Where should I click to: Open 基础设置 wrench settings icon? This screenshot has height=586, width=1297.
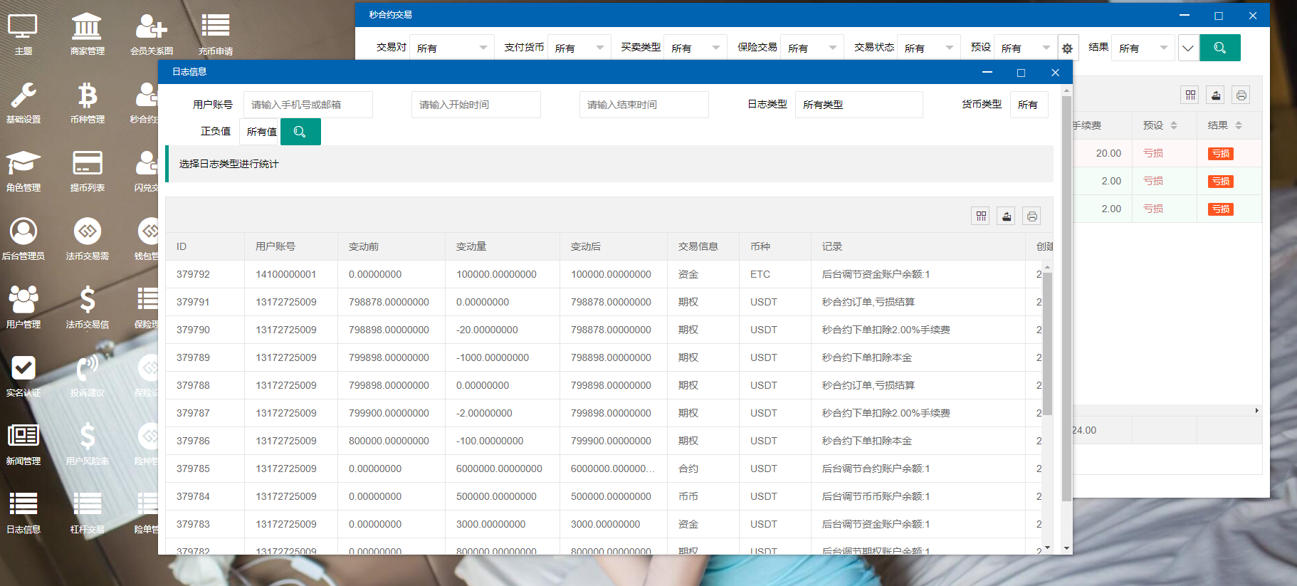(x=23, y=101)
